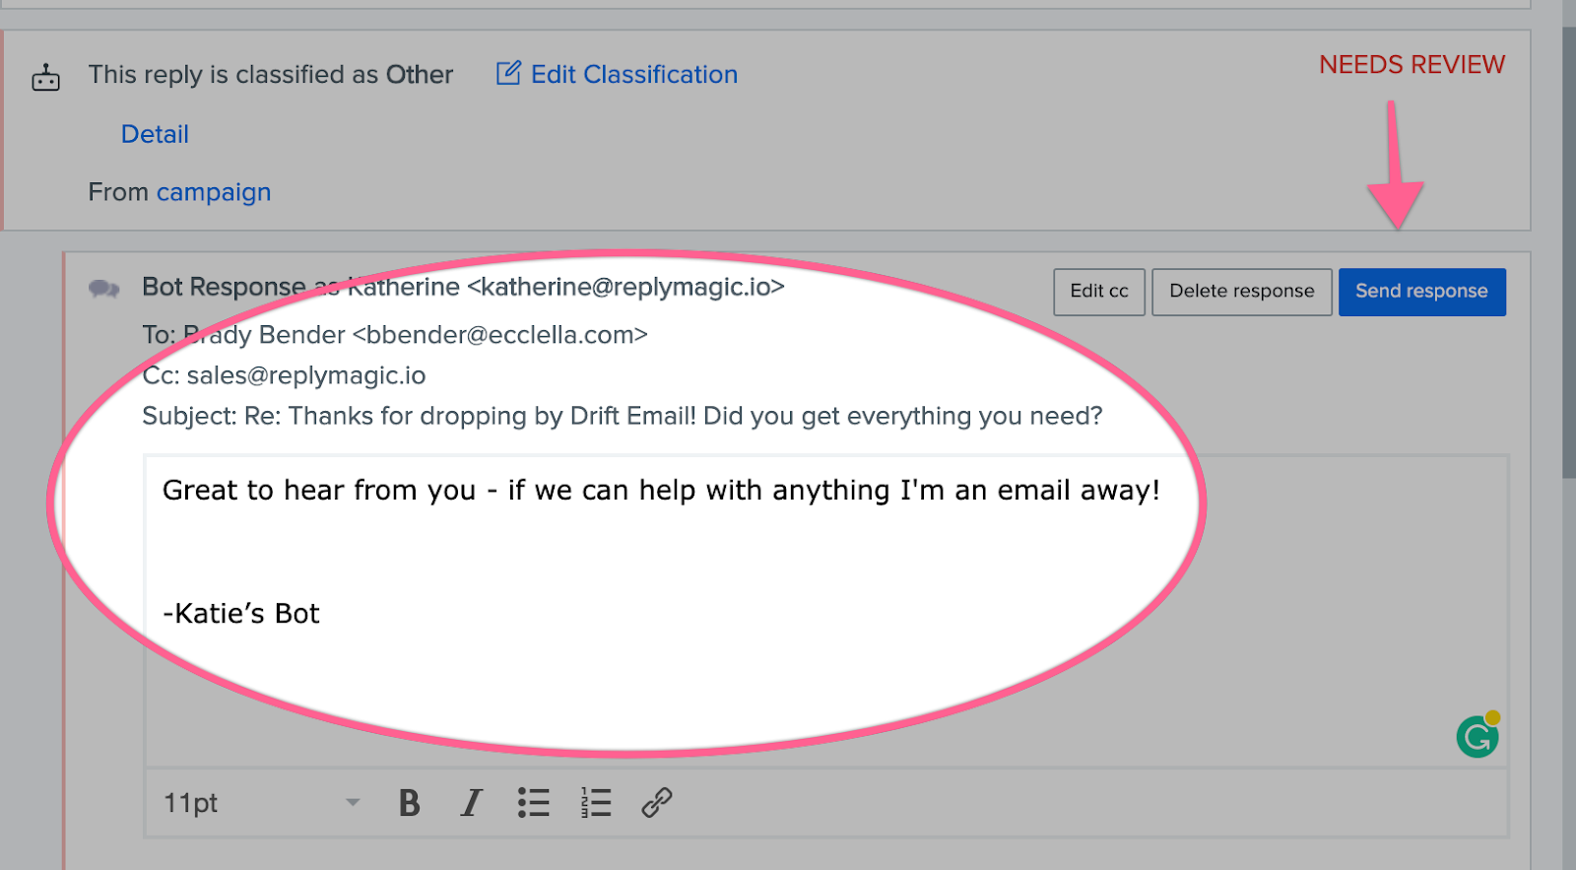The height and width of the screenshot is (870, 1576).
Task: Click the Subject line text
Action: (x=623, y=416)
